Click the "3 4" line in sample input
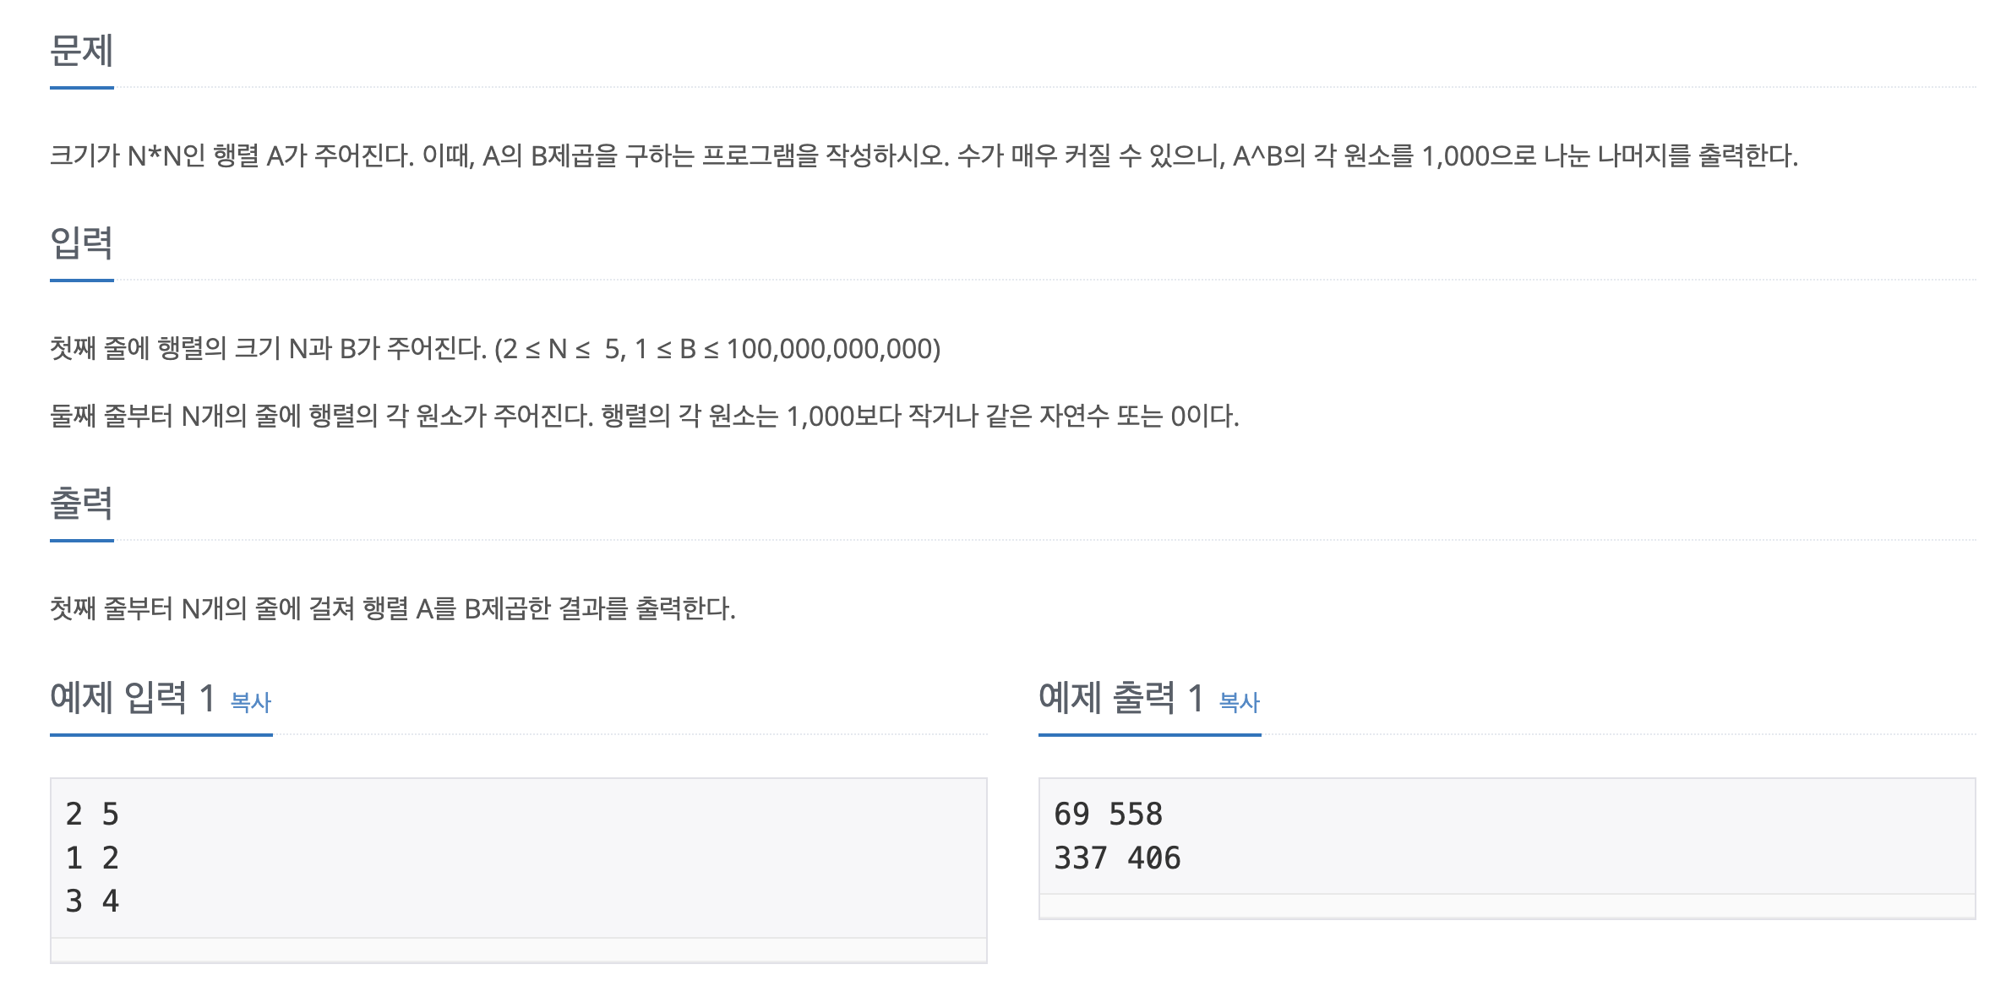The image size is (2006, 997). (92, 902)
